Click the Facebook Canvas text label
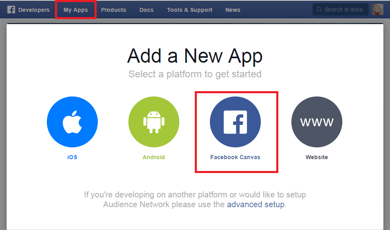 tap(235, 157)
